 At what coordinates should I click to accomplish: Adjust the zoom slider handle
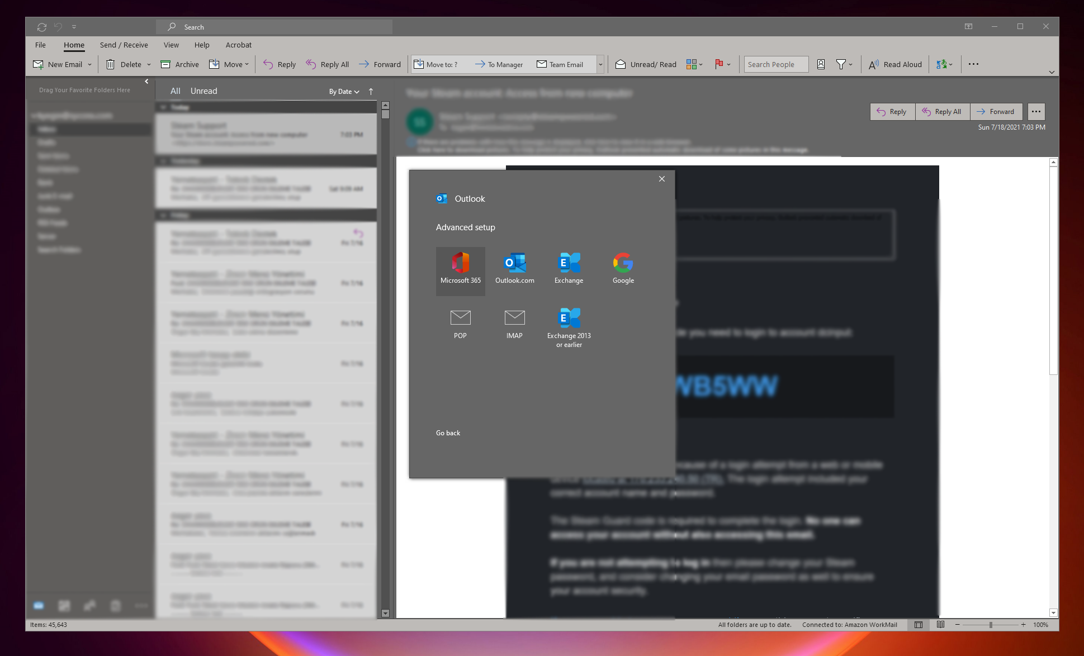tap(991, 625)
